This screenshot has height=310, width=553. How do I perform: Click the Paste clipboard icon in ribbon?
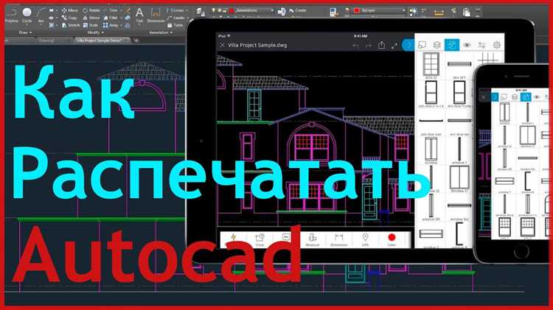(466, 13)
